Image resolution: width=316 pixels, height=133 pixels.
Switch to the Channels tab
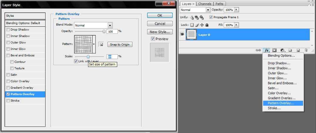205,4
